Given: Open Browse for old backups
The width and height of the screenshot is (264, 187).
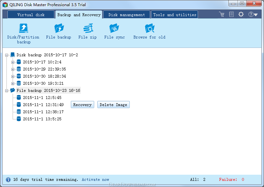Looking at the screenshot, I should (149, 31).
